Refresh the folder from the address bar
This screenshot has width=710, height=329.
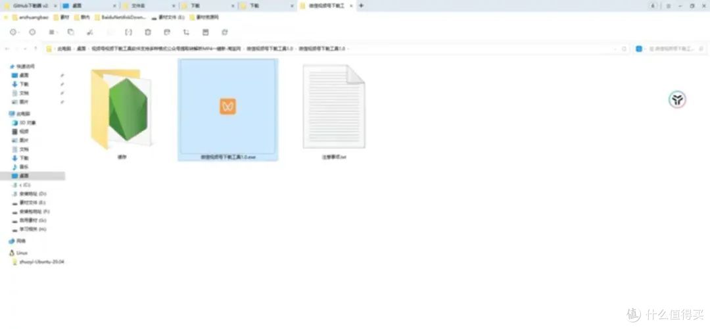(624, 49)
